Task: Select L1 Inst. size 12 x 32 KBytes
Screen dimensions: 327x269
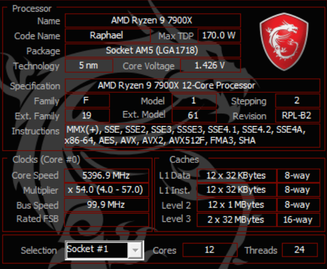Action: (x=236, y=190)
